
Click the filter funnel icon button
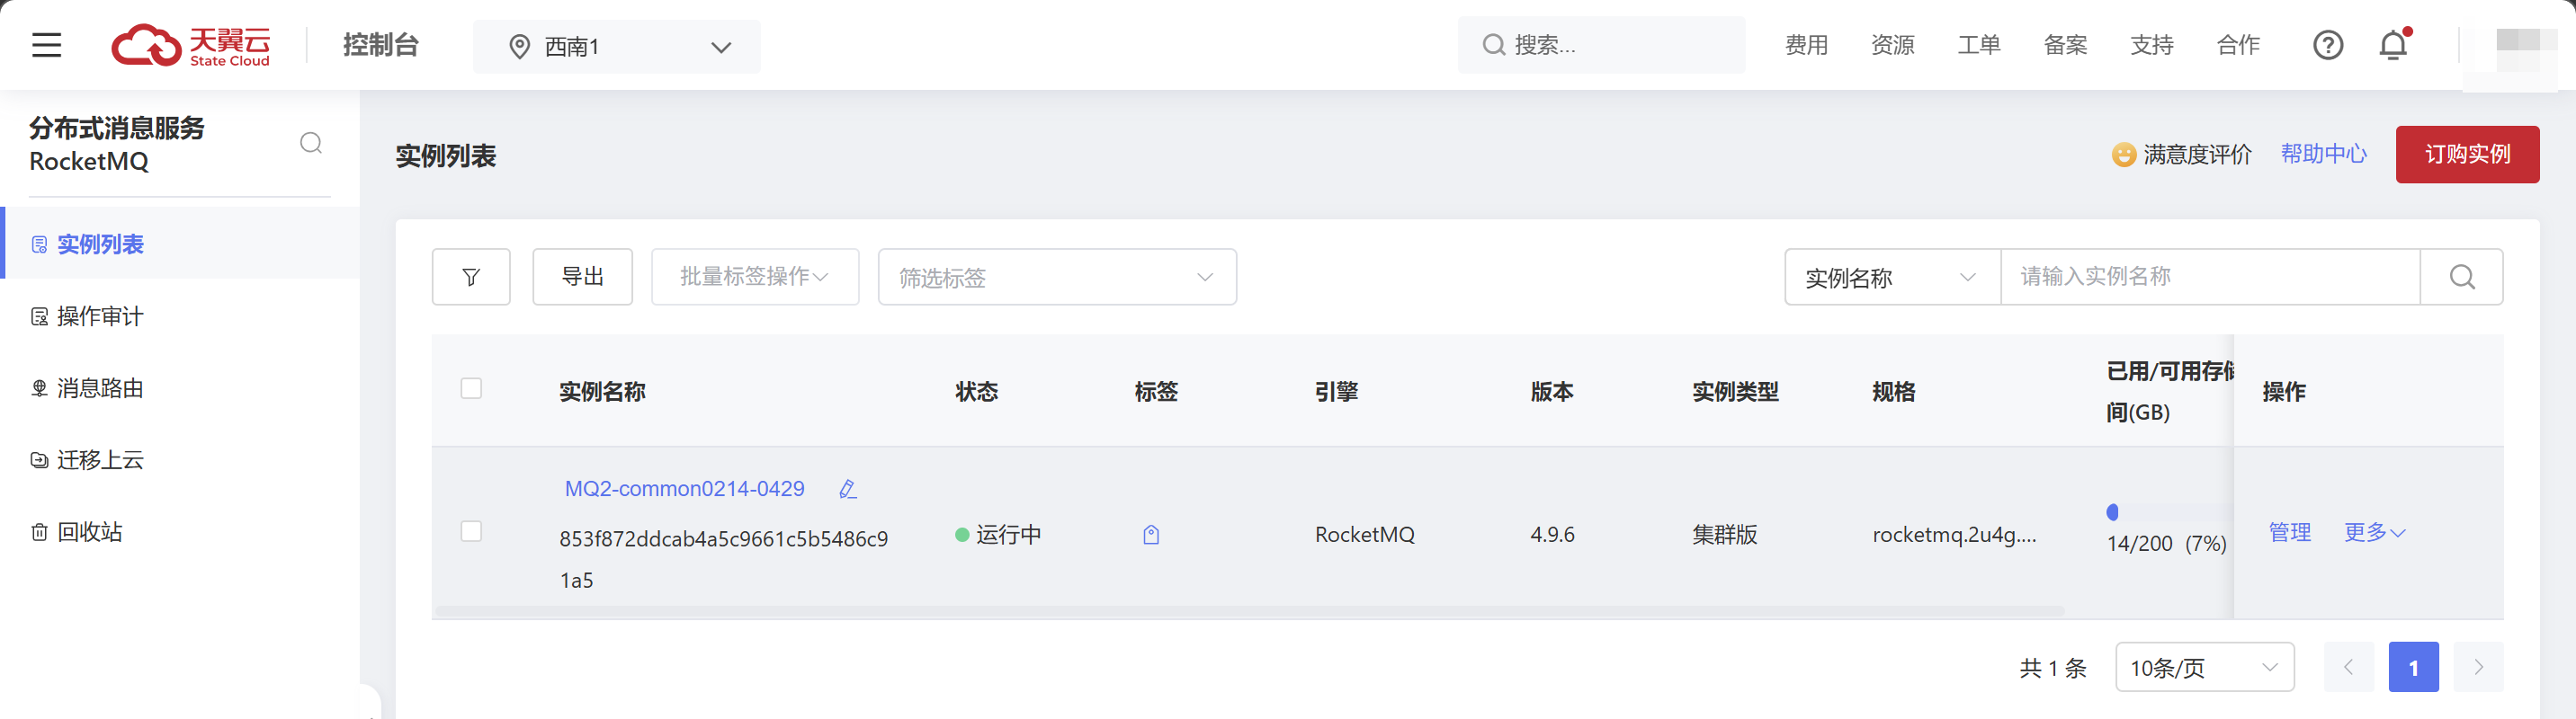coord(471,277)
